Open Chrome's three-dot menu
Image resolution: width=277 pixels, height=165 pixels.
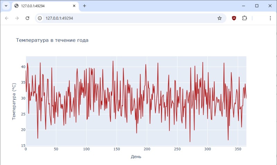(270, 18)
